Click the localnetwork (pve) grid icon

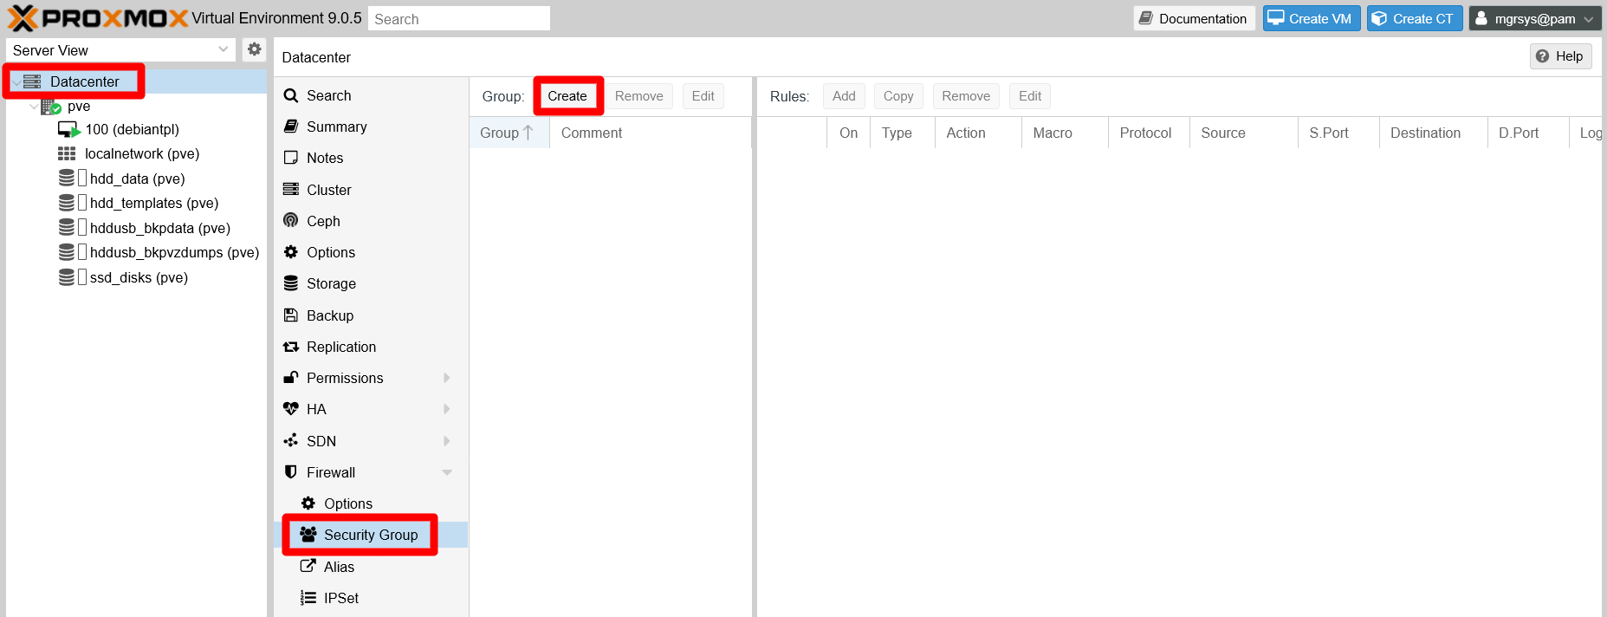click(67, 154)
